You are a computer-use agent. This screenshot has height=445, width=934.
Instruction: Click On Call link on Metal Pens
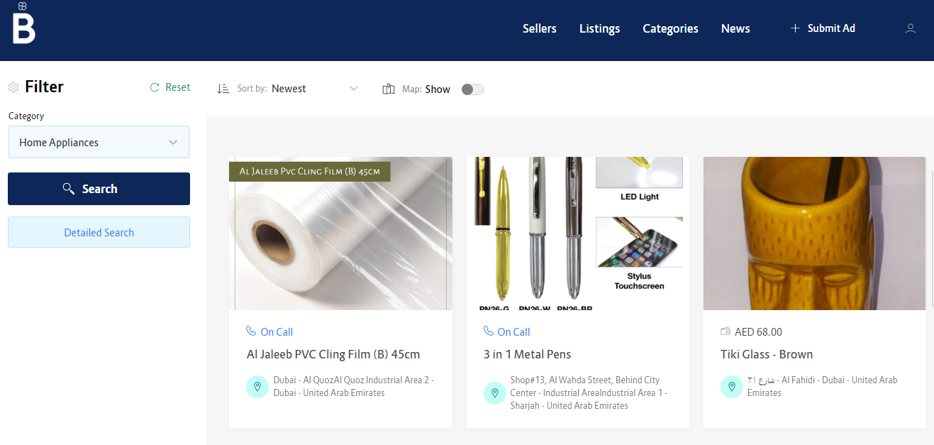point(513,331)
